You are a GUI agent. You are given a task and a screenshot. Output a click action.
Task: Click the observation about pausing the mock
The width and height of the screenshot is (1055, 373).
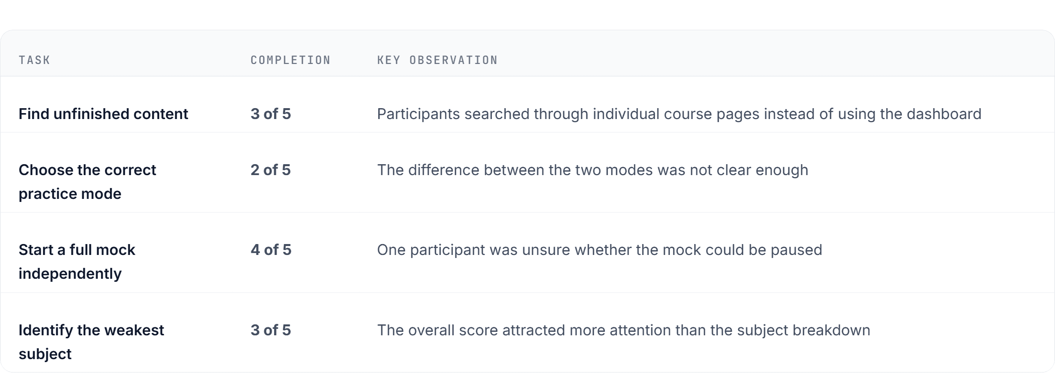[599, 249]
